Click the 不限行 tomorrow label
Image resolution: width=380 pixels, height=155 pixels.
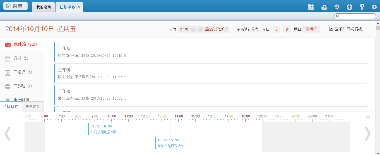(x=311, y=29)
